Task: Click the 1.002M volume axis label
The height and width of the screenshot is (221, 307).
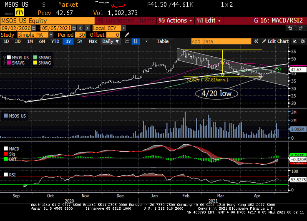Action: tap(297, 129)
